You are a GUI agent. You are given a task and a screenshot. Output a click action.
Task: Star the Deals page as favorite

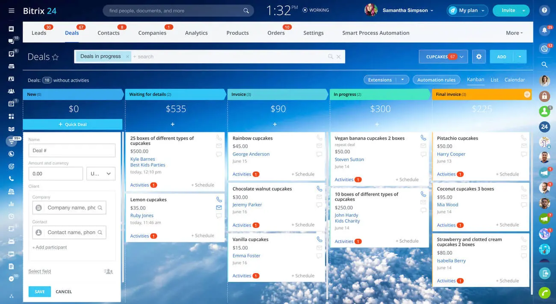pos(55,57)
